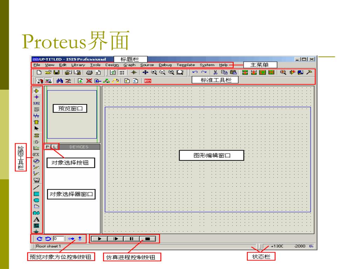Select the Text 'A' tool

pyautogui.click(x=36, y=220)
